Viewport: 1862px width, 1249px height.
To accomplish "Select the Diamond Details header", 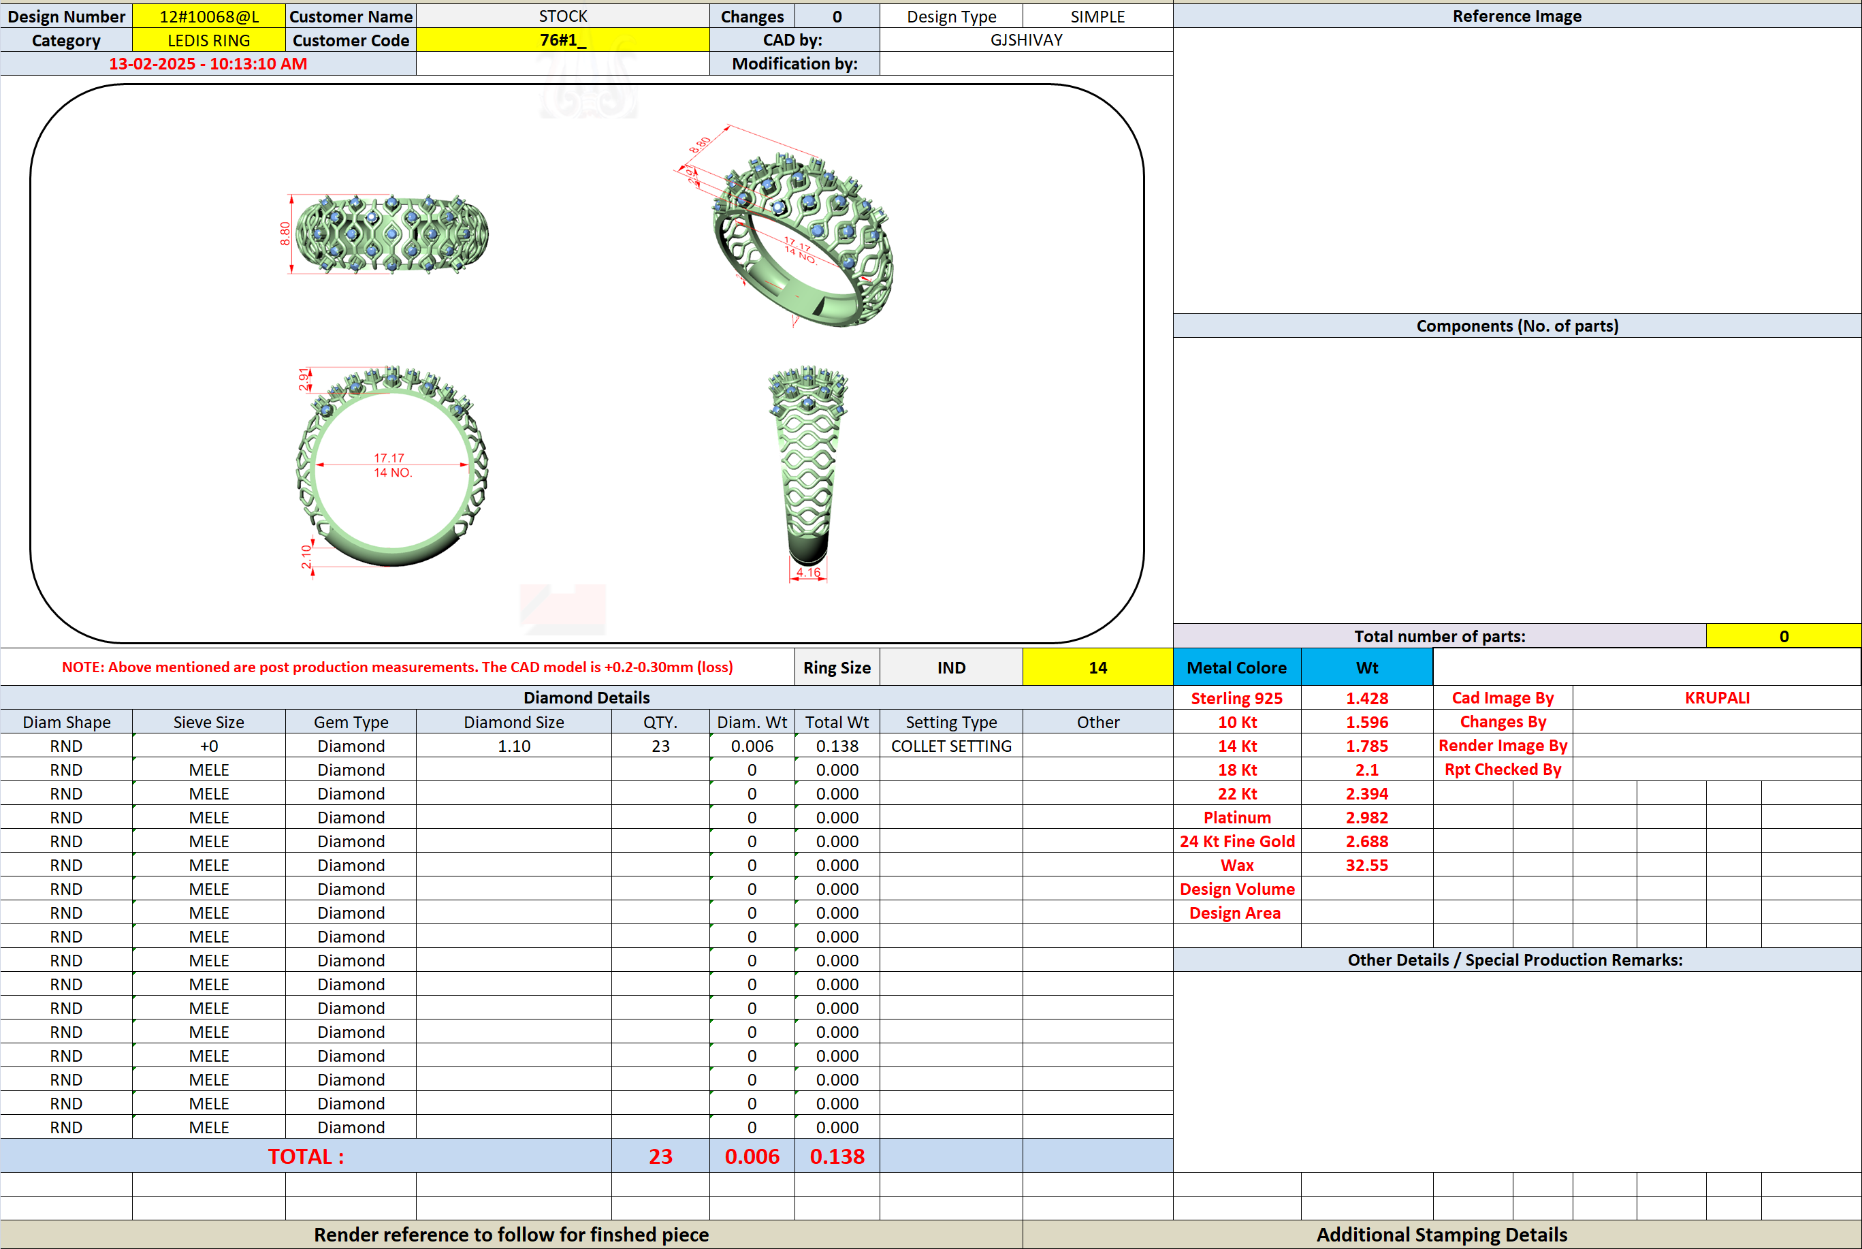I will click(586, 698).
